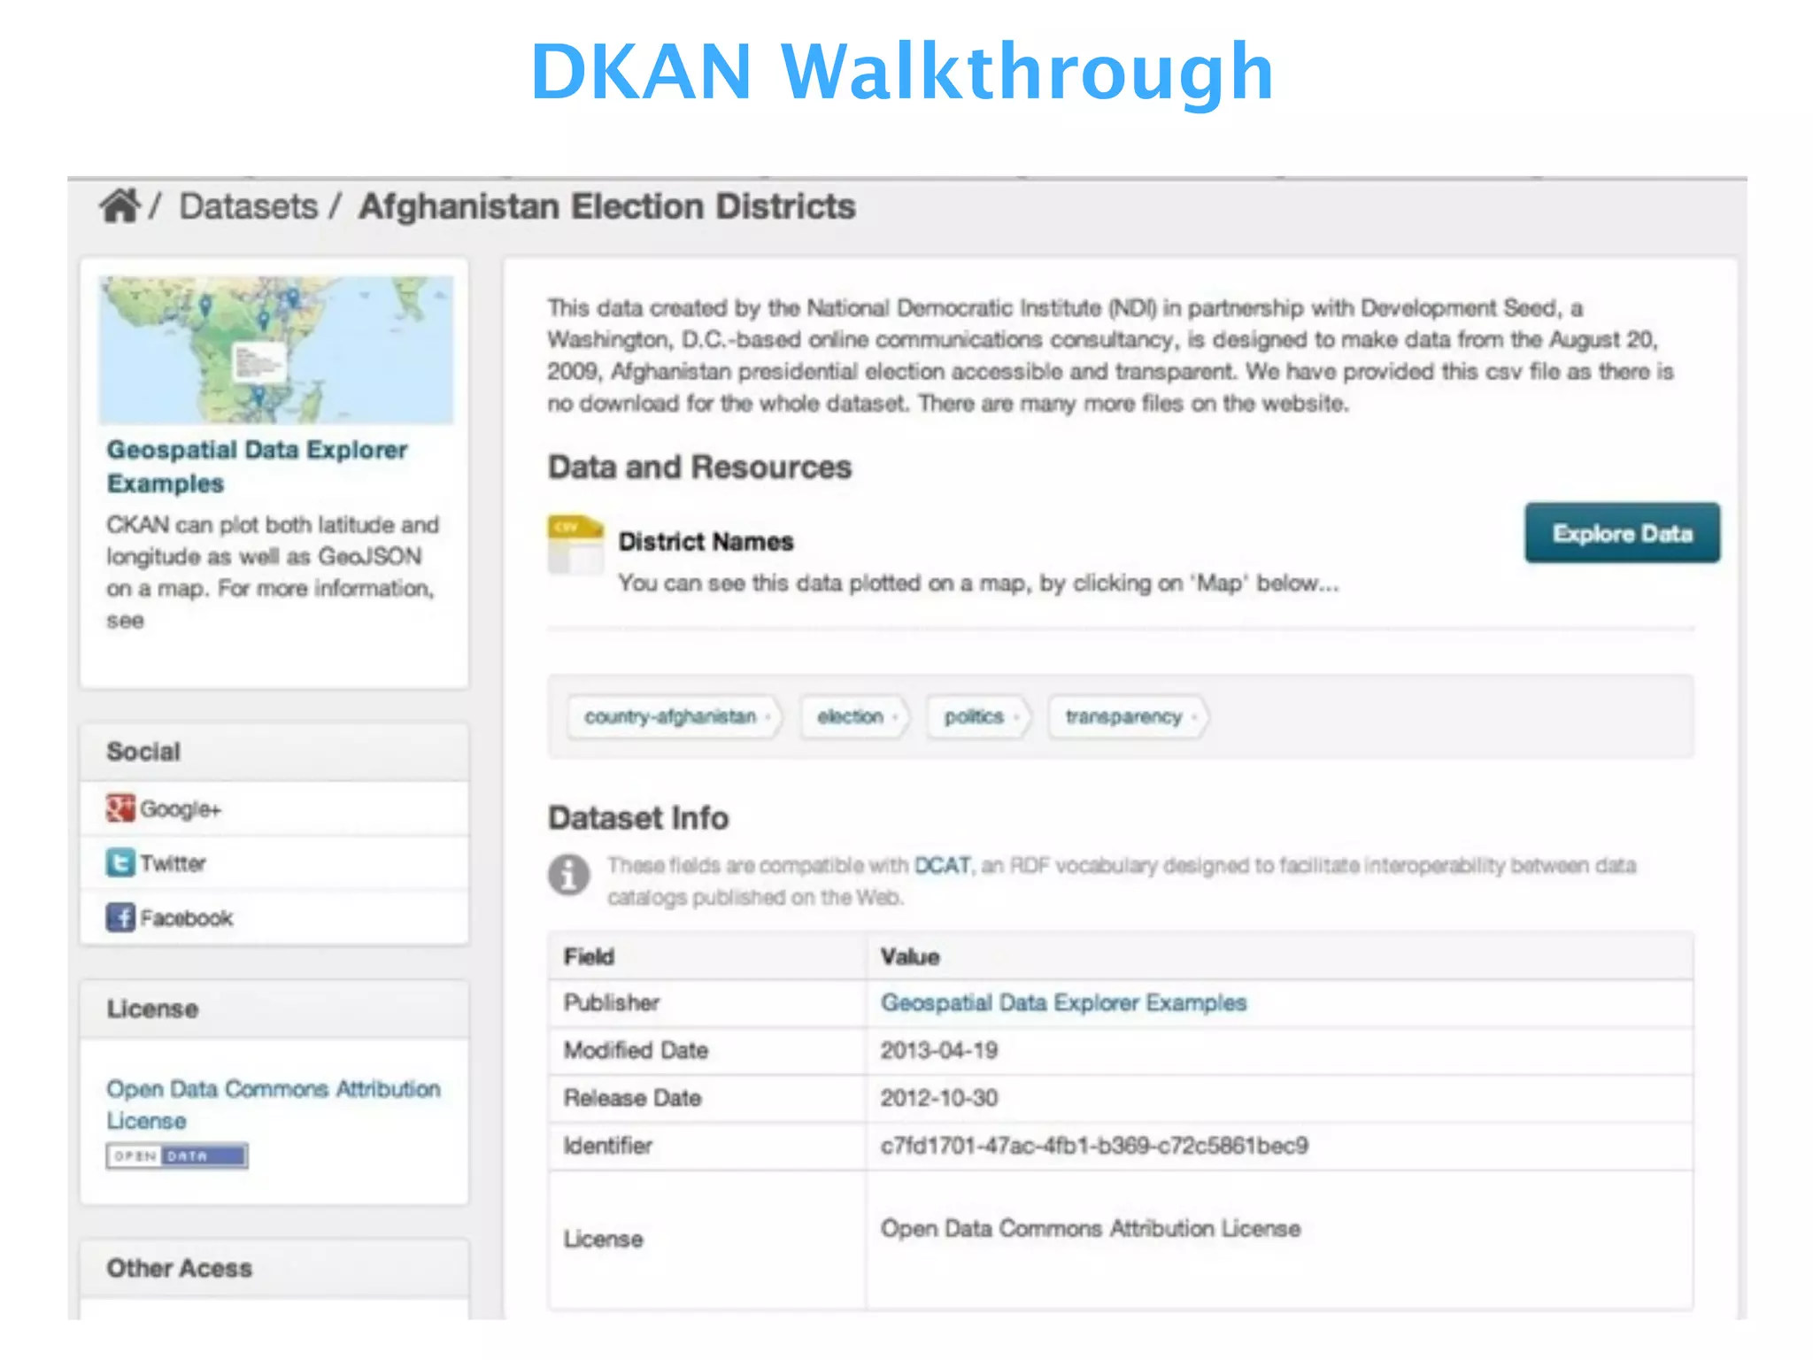This screenshot has height=1360, width=1813.
Task: Select the election tag
Action: click(x=853, y=716)
